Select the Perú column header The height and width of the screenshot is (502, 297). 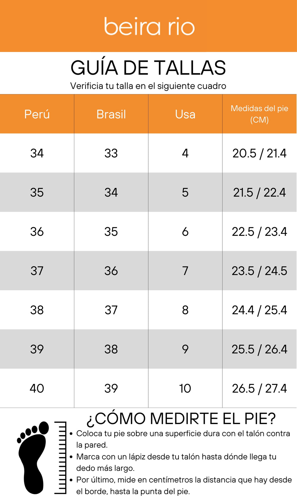point(37,114)
